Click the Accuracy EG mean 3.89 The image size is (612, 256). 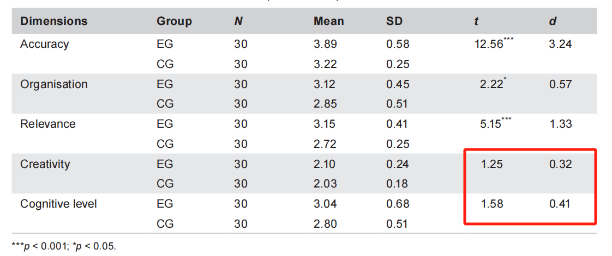pos(325,45)
